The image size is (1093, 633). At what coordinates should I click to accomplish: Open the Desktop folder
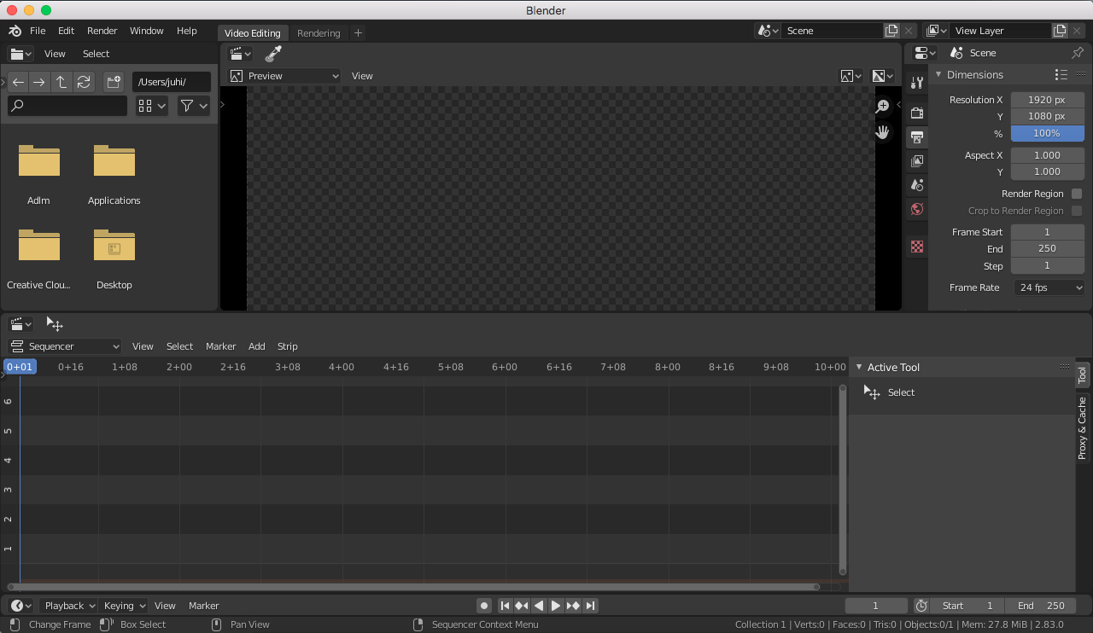[114, 247]
